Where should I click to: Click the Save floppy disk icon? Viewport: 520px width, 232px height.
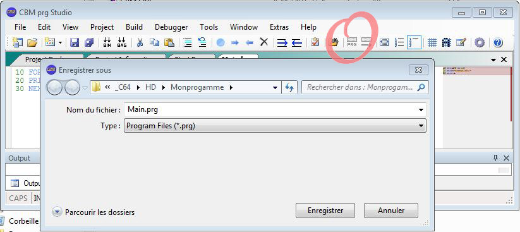point(75,42)
